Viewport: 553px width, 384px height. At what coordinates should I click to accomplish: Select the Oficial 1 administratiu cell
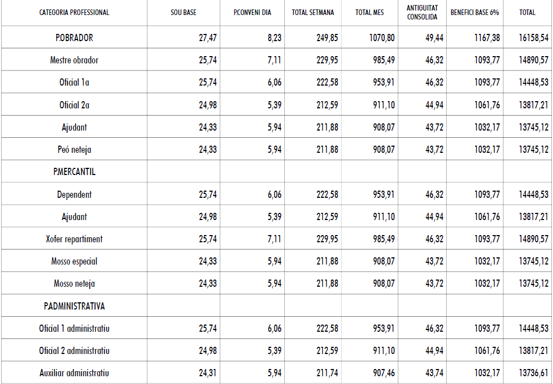[x=74, y=328]
